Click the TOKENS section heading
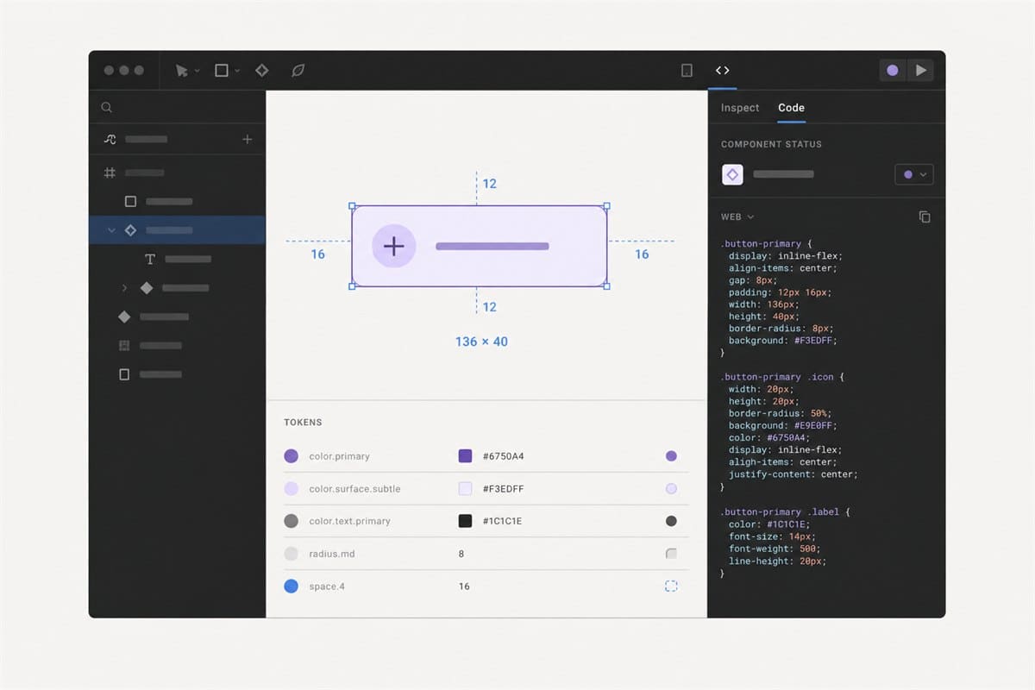Image resolution: width=1035 pixels, height=690 pixels. [x=303, y=423]
